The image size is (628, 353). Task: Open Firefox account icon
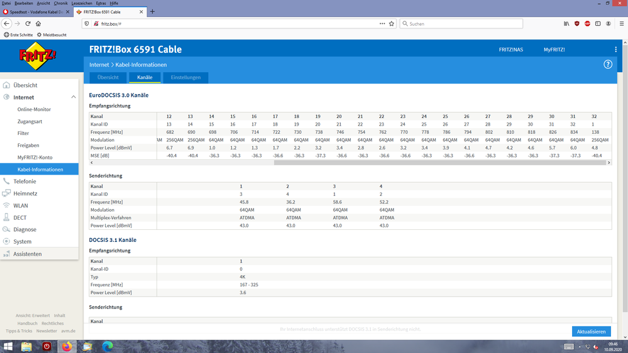[608, 24]
